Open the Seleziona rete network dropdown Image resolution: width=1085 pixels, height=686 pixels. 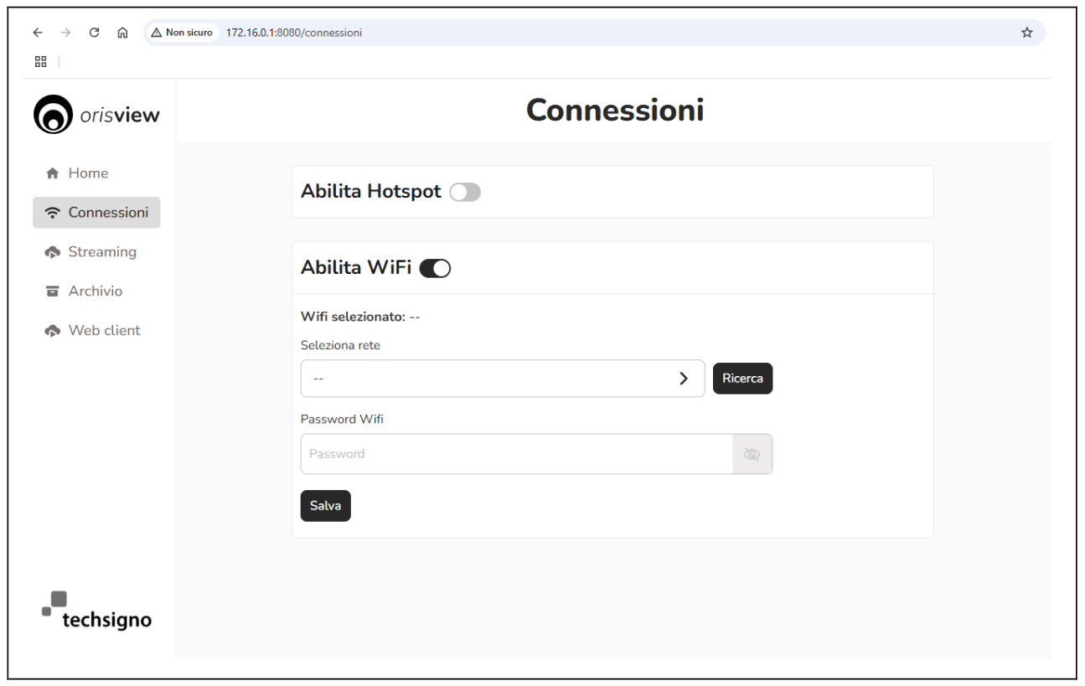pos(503,378)
